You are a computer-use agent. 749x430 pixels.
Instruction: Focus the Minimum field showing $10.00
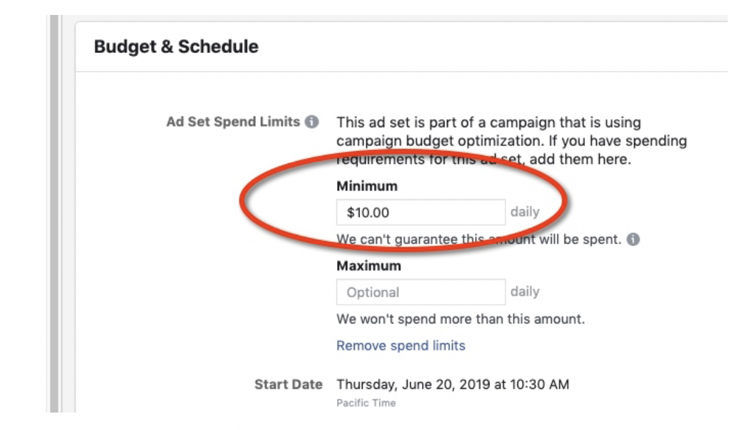coord(421,213)
